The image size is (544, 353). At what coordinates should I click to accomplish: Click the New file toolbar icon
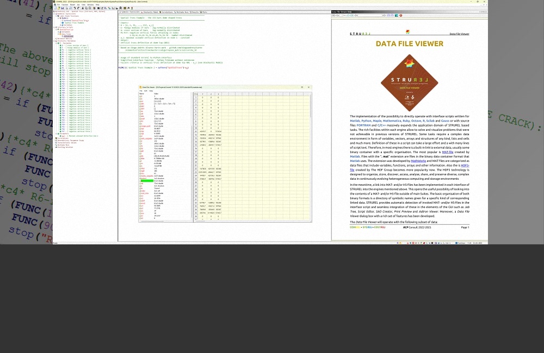click(55, 8)
